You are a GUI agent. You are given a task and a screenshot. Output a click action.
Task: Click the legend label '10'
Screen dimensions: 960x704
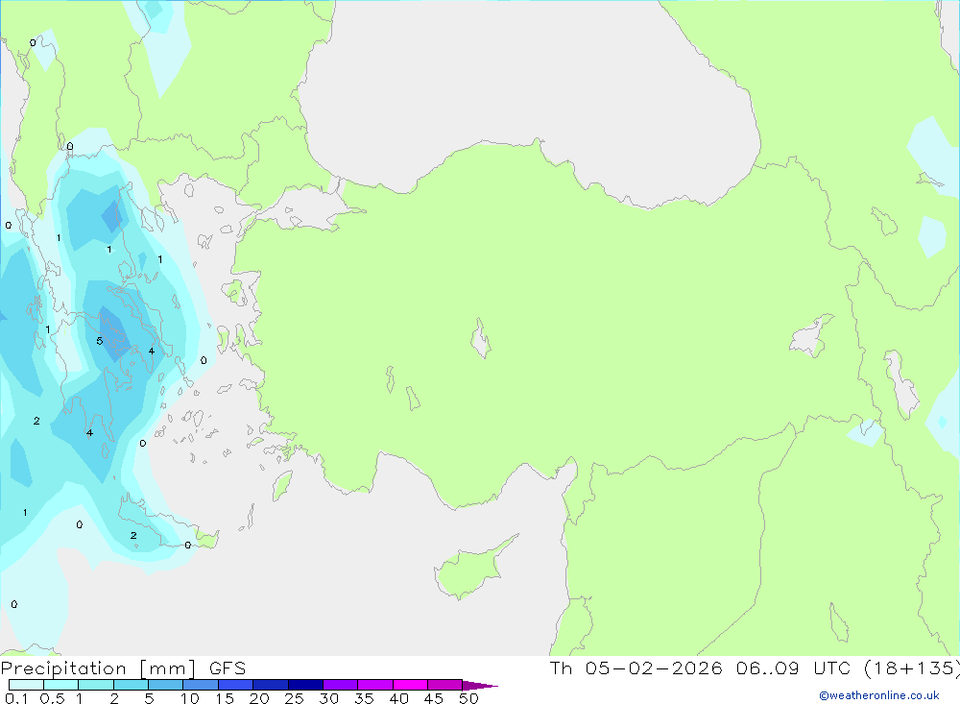click(x=190, y=698)
